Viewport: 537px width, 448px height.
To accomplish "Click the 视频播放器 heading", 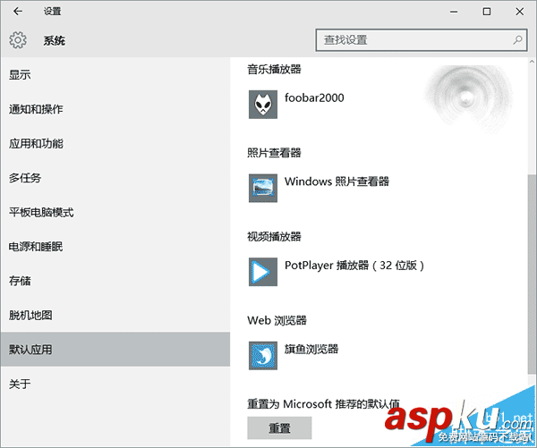I will coord(274,236).
